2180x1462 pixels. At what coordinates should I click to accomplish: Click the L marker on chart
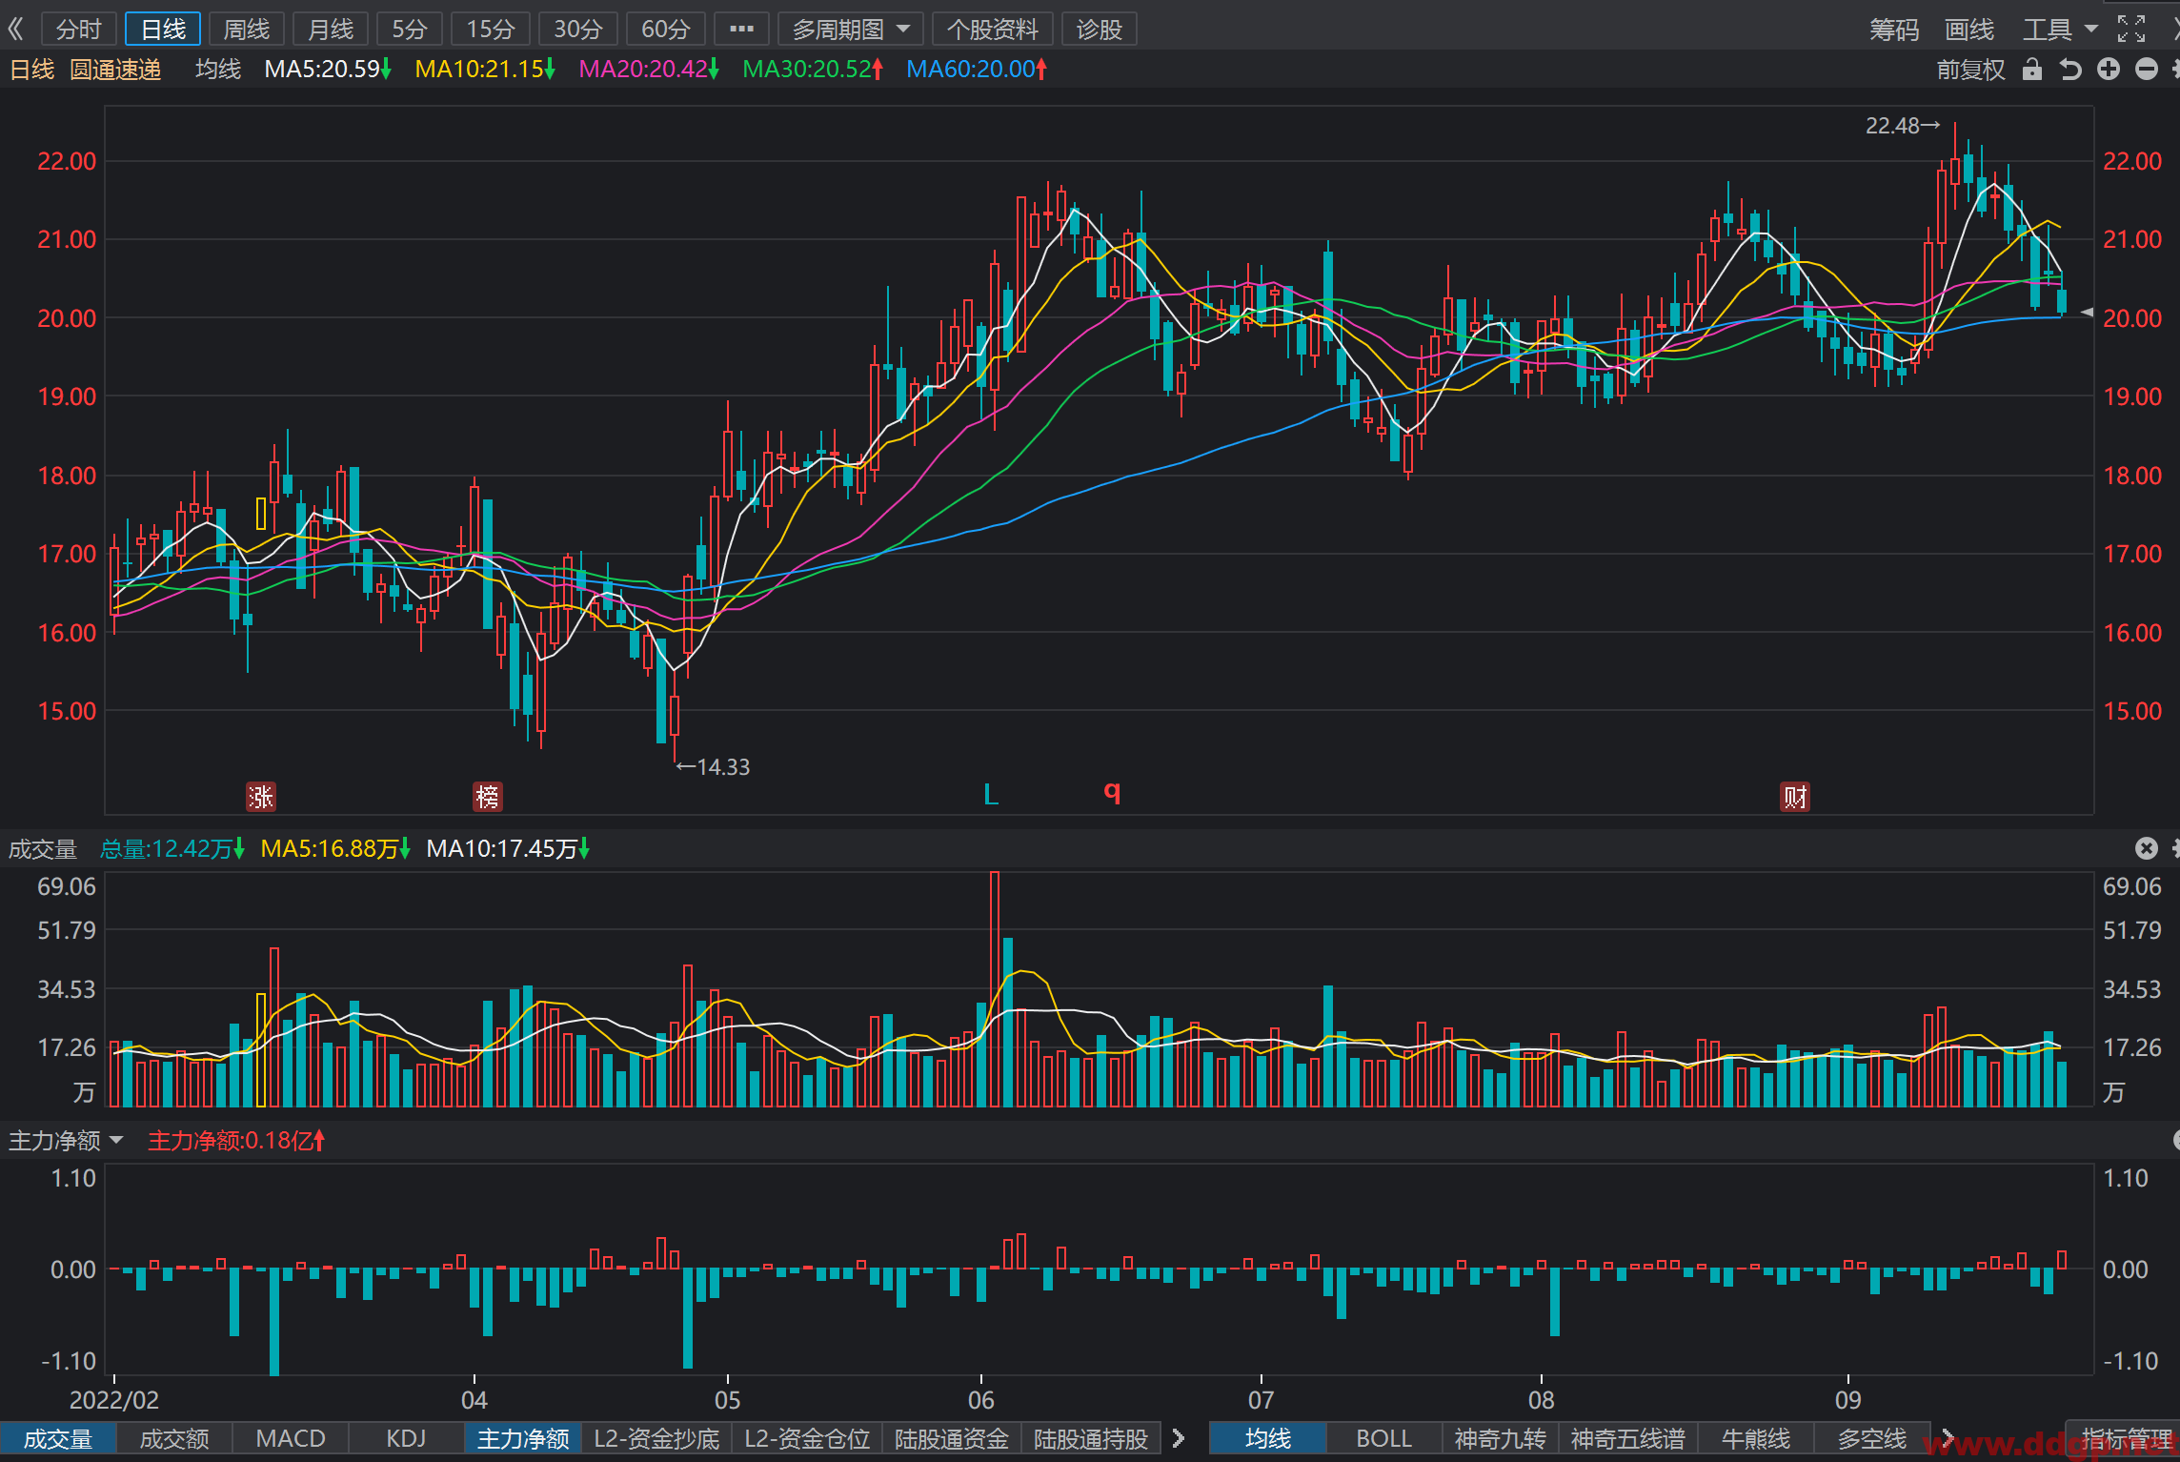click(991, 795)
